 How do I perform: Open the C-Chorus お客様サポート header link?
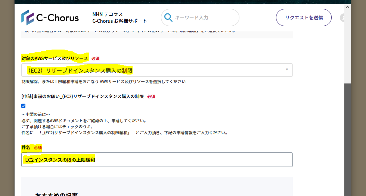tap(120, 21)
